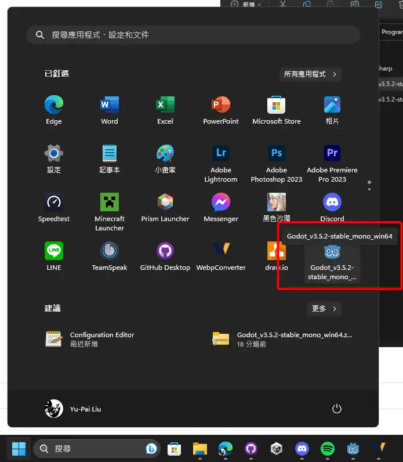Open Adobe Premiere Pro 2023
The width and height of the screenshot is (403, 462).
click(x=332, y=163)
